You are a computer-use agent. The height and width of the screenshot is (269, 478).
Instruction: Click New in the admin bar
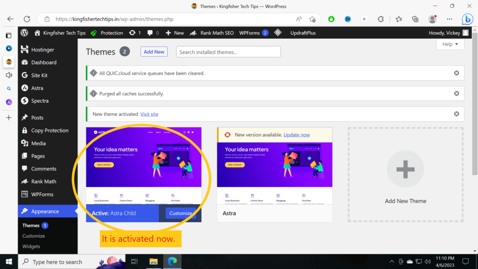coord(175,33)
